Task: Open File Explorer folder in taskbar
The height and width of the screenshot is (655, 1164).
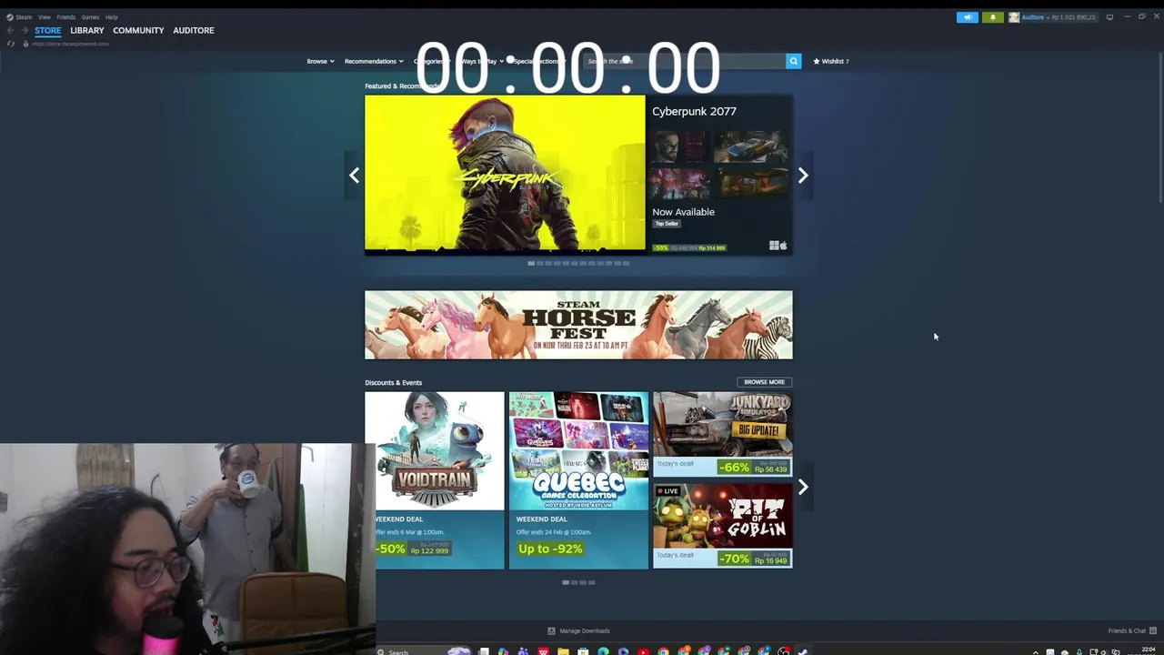Action: pyautogui.click(x=563, y=651)
